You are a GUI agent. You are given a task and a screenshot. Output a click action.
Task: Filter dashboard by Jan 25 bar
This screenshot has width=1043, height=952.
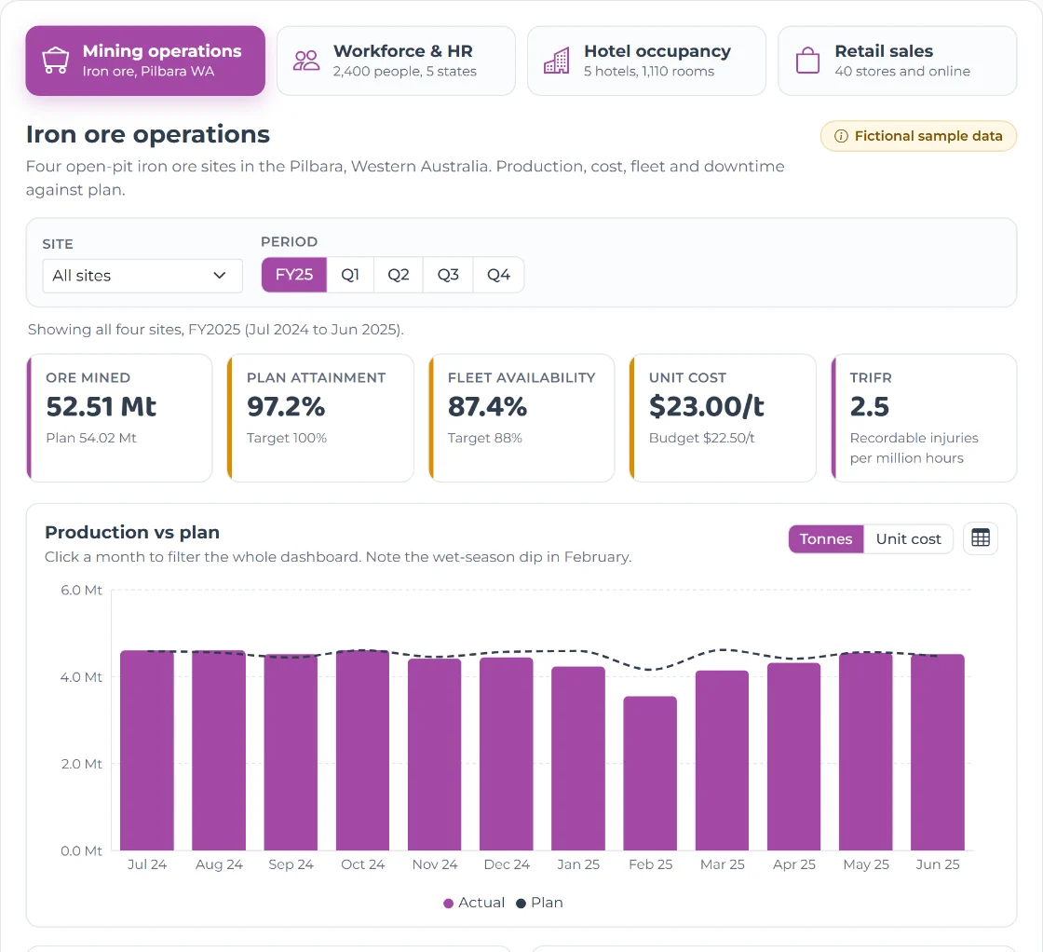(578, 758)
